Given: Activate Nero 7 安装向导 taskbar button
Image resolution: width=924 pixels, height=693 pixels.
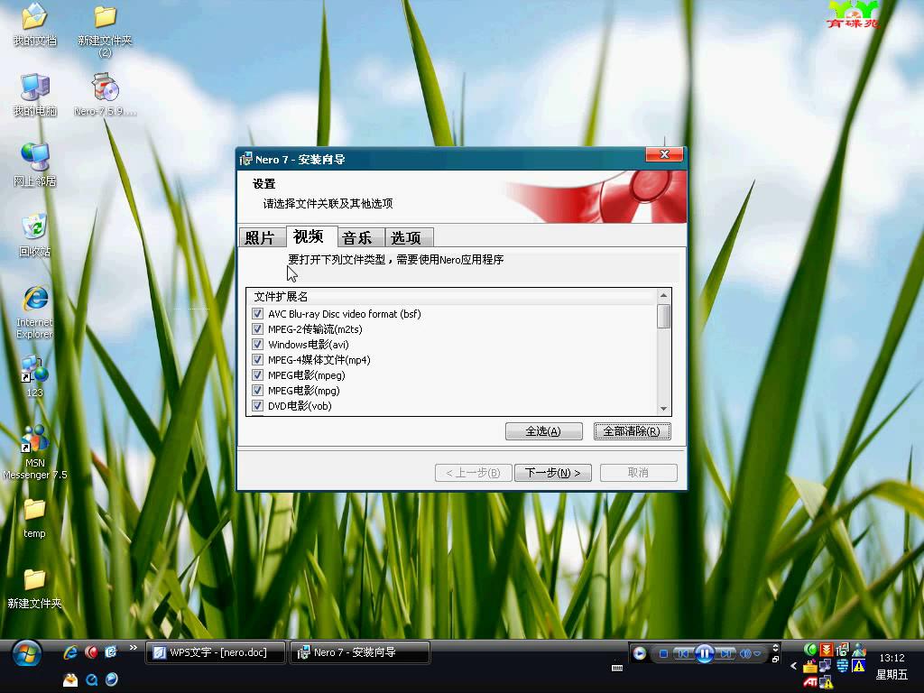Looking at the screenshot, I should click(x=360, y=652).
